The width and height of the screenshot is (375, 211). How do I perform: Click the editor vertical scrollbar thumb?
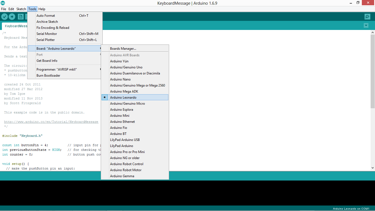pos(373,71)
